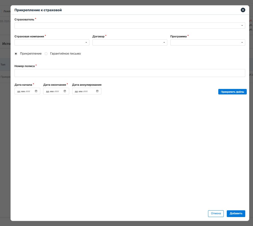Open the Программа dropdown
253x226 pixels.
[207, 43]
